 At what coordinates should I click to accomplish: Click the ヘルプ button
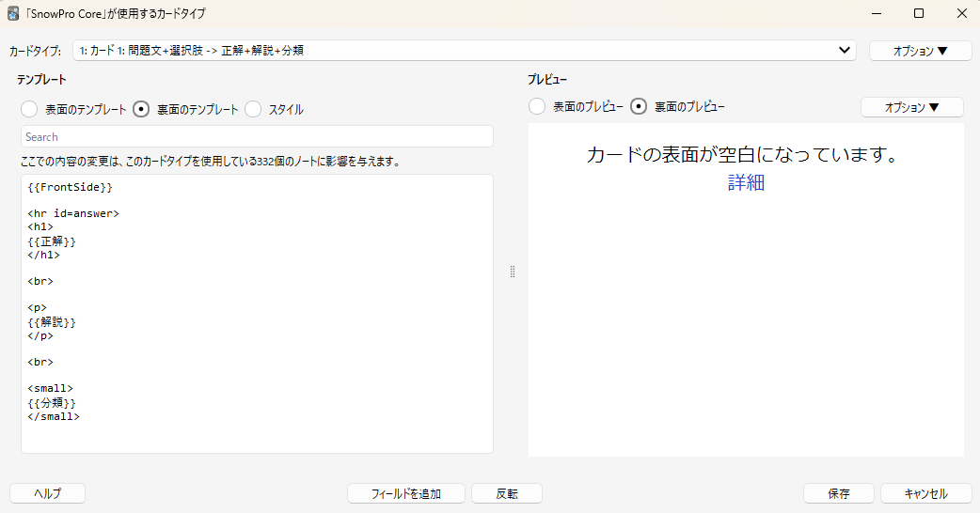pyautogui.click(x=48, y=493)
